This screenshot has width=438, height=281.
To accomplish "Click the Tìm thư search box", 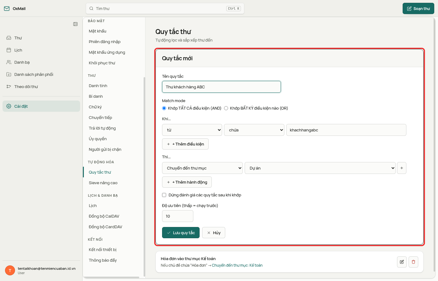I will (165, 8).
